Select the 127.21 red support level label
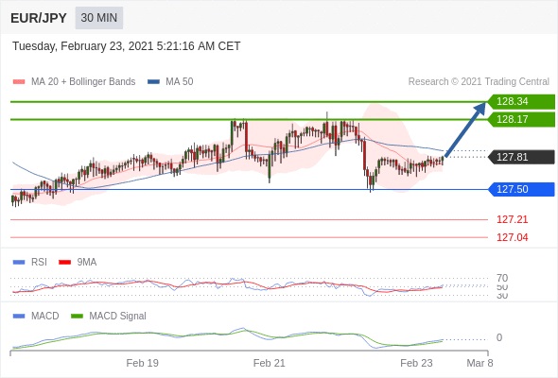This screenshot has width=558, height=378. coord(512,220)
